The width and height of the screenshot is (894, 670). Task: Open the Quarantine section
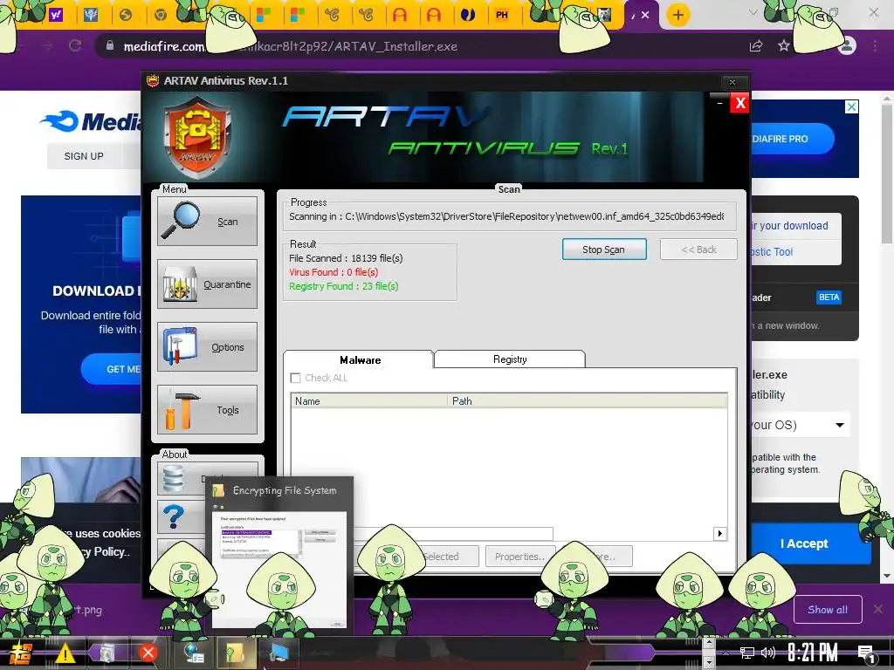click(207, 284)
